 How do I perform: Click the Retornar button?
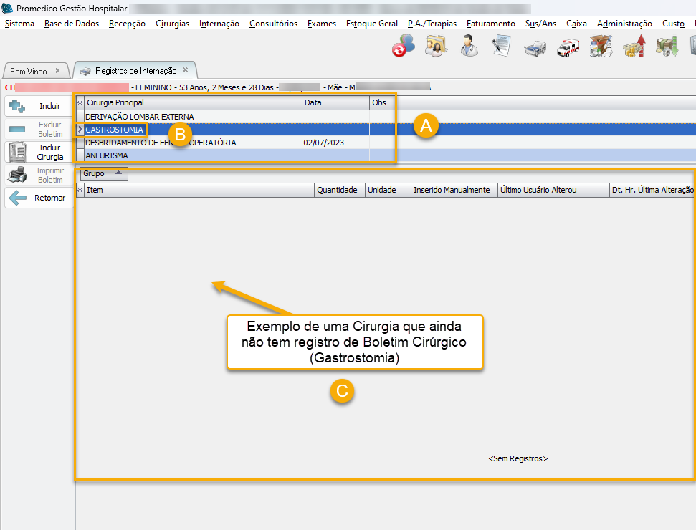coord(39,198)
